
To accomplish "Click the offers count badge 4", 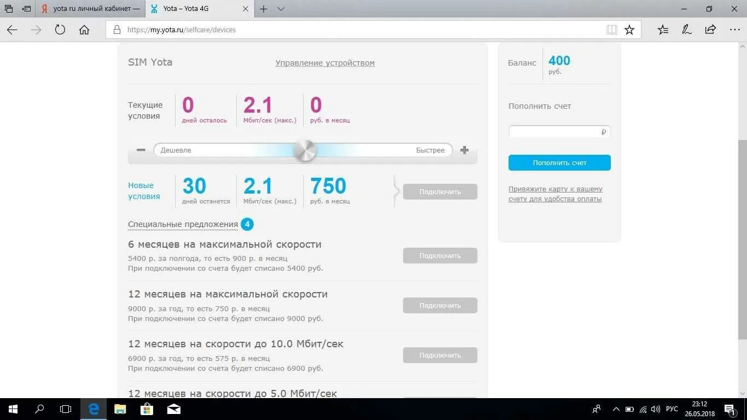I will coord(247,224).
